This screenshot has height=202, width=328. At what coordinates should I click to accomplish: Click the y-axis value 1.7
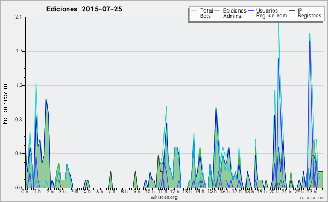tap(19, 51)
